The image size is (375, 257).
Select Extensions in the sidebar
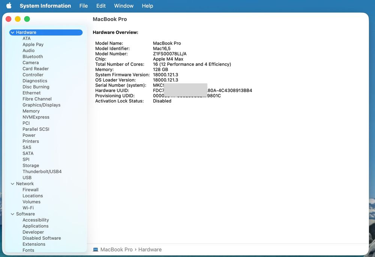point(34,244)
